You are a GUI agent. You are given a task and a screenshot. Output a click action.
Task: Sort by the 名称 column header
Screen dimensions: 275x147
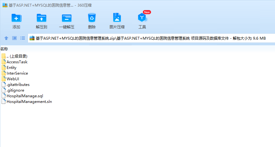coord(4,49)
